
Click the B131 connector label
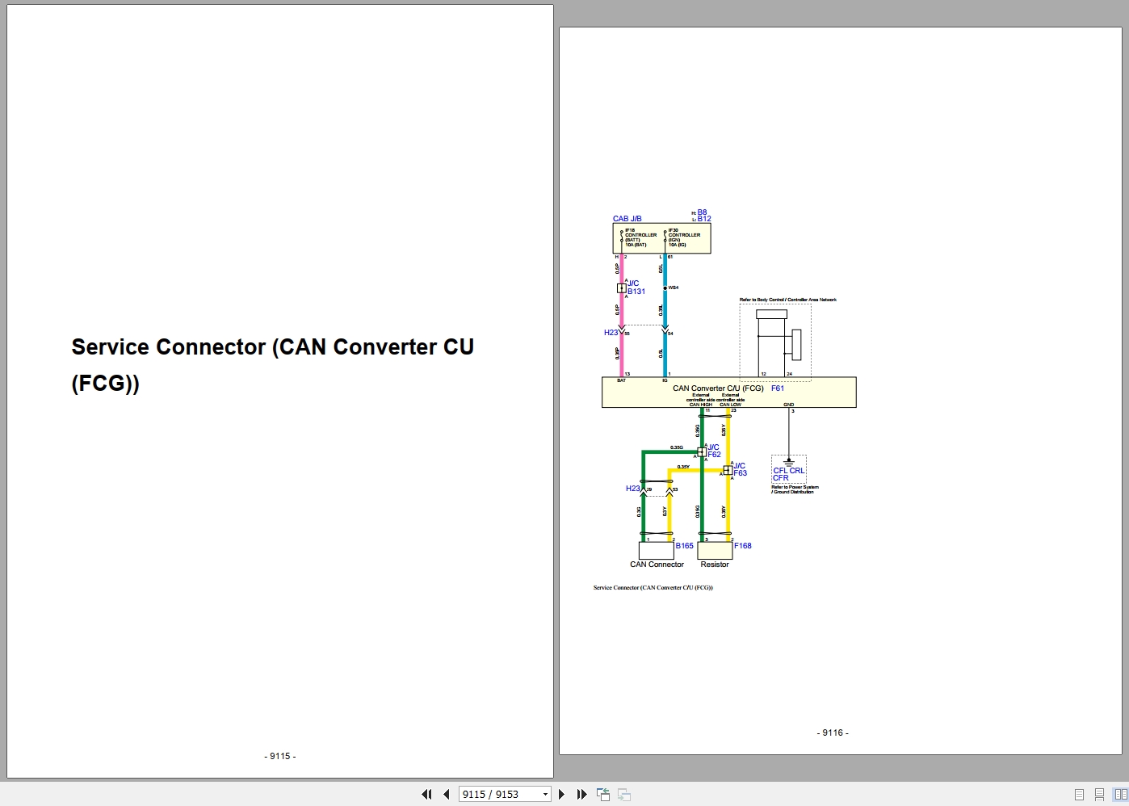(x=636, y=292)
